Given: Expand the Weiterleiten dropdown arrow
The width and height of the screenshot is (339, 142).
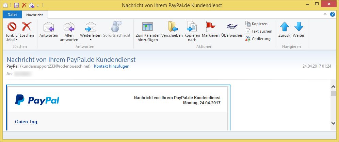Looking at the screenshot, I should tap(91, 40).
